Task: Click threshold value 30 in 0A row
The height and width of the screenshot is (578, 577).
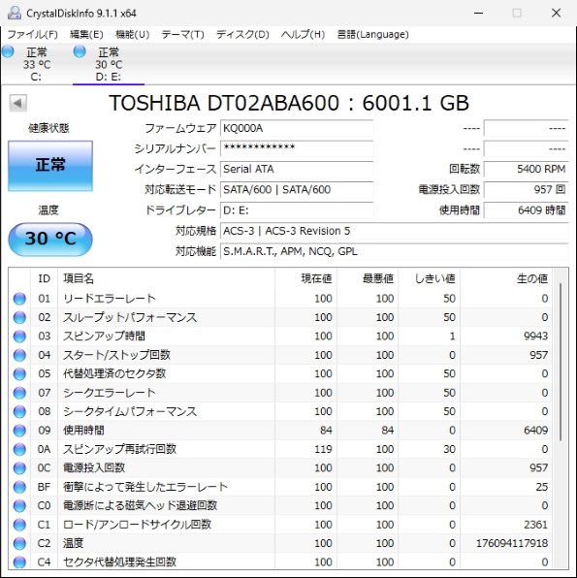Action: tap(449, 449)
